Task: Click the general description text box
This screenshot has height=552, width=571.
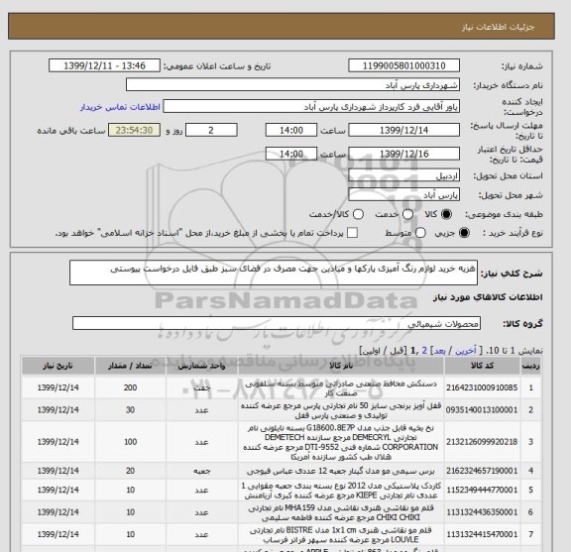Action: 274,273
